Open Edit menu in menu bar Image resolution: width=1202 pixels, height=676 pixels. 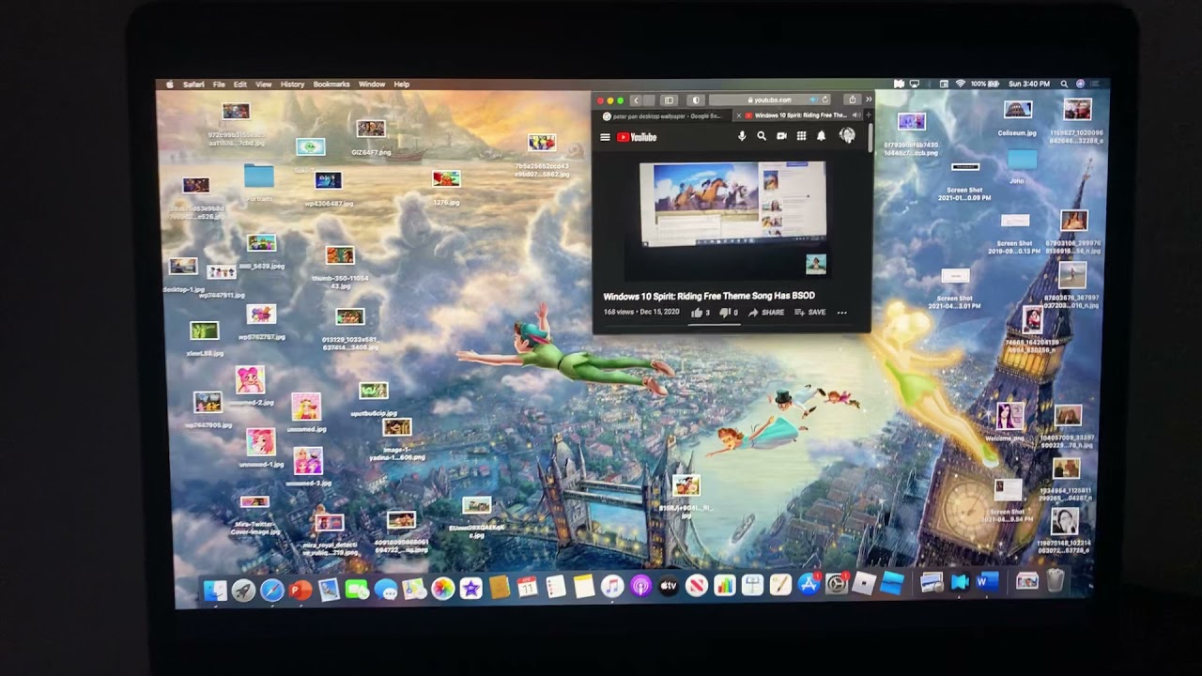240,84
